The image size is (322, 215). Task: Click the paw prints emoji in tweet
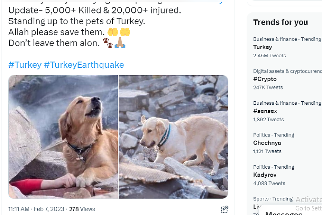click(x=108, y=43)
